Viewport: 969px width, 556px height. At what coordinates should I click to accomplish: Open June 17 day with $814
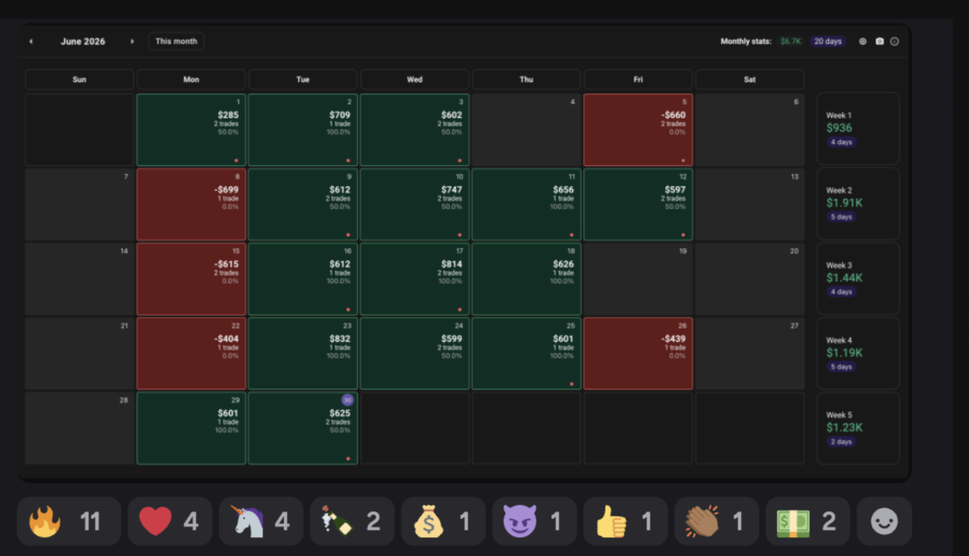(414, 279)
